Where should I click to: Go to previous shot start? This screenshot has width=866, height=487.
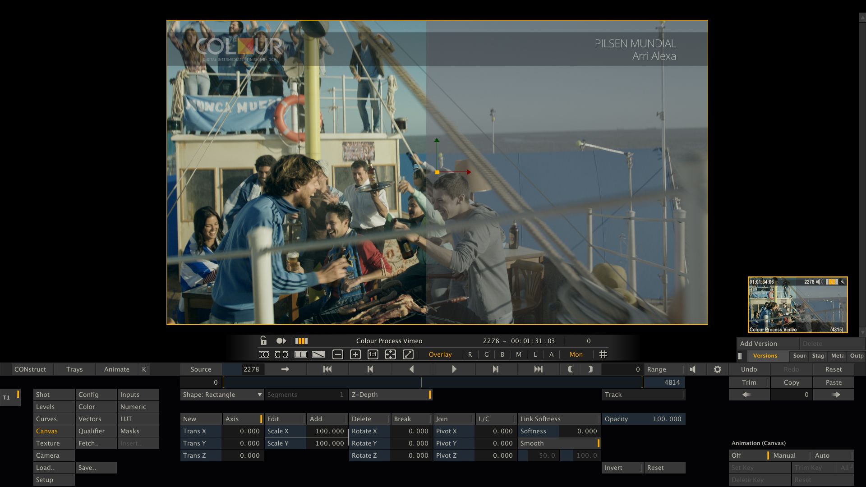370,369
